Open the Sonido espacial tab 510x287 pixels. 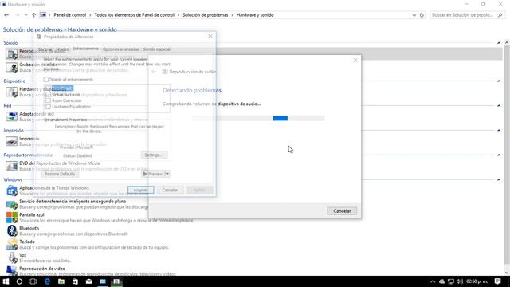pyautogui.click(x=157, y=49)
